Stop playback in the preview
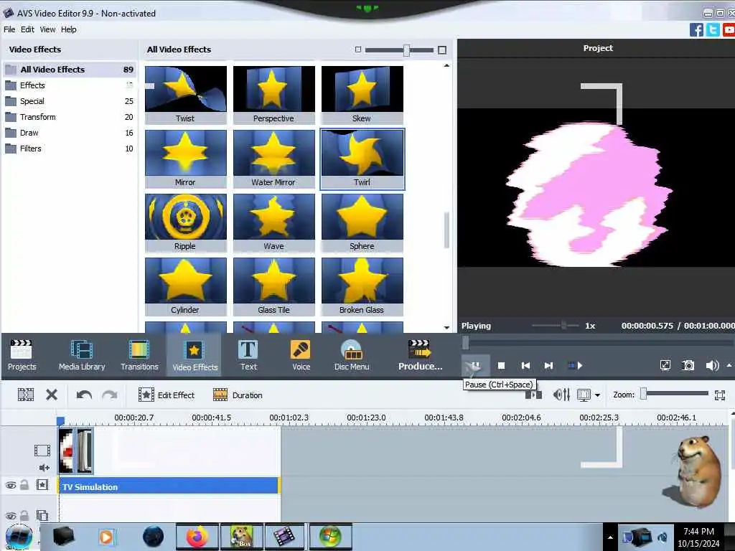This screenshot has width=735, height=551. tap(501, 365)
